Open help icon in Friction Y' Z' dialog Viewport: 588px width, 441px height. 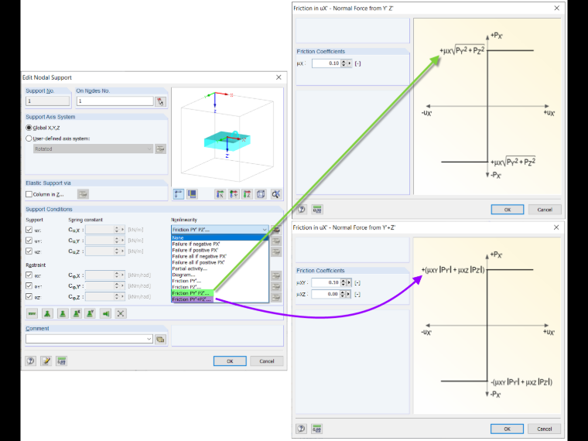(302, 209)
